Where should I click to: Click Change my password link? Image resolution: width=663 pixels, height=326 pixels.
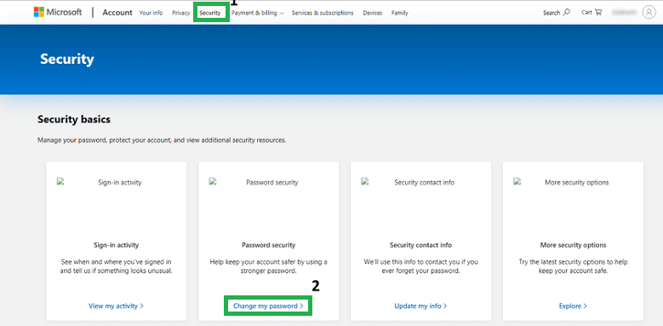pos(268,306)
